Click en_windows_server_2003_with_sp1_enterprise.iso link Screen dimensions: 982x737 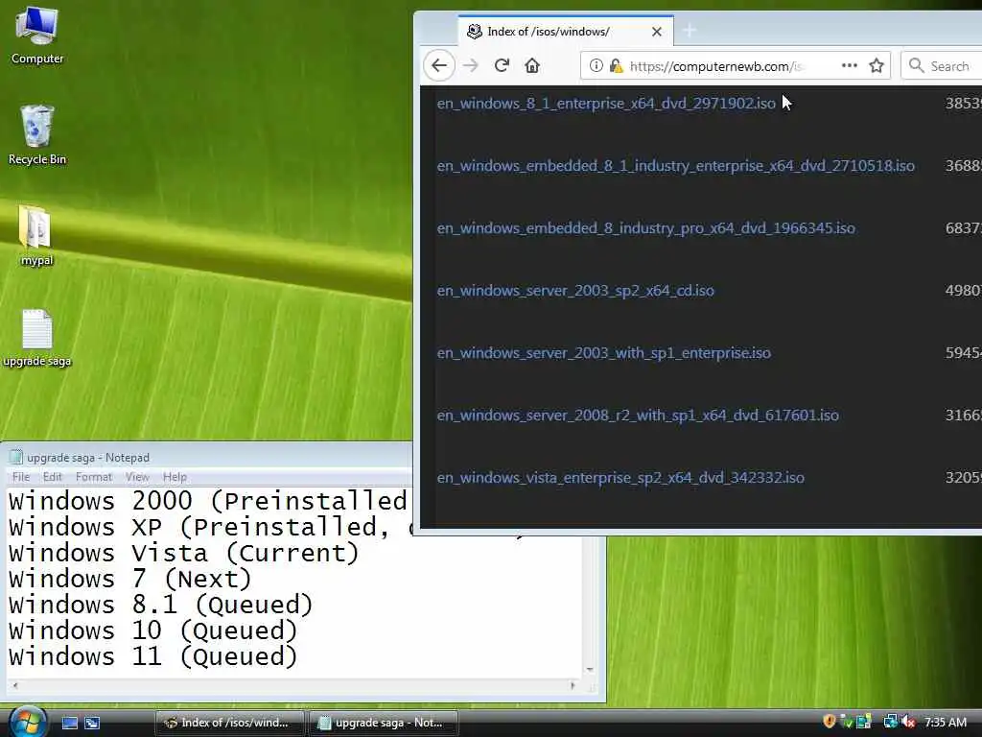tap(604, 353)
